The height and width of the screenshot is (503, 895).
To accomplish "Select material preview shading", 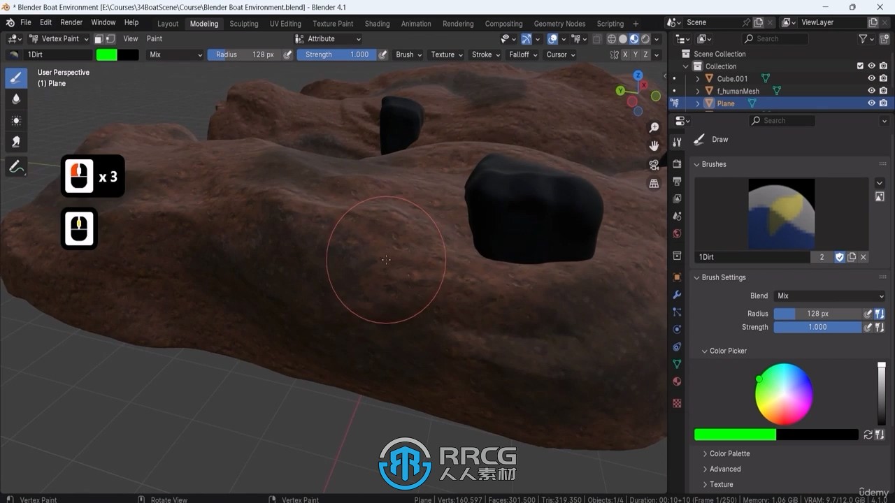I will [x=634, y=39].
